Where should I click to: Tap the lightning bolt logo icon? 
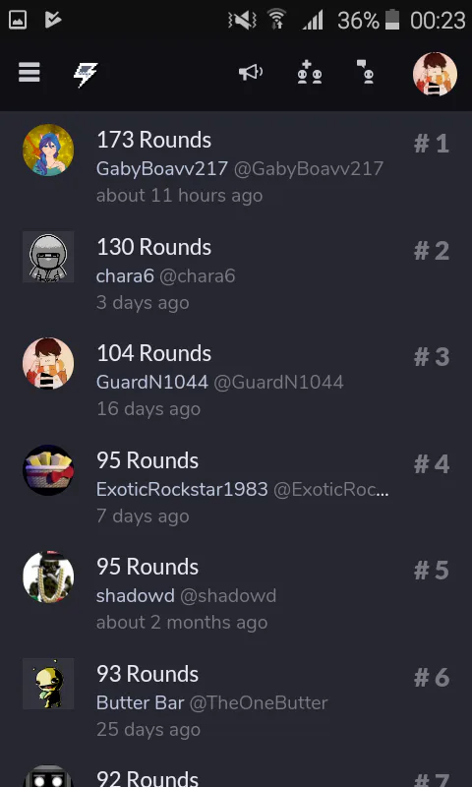tap(86, 75)
